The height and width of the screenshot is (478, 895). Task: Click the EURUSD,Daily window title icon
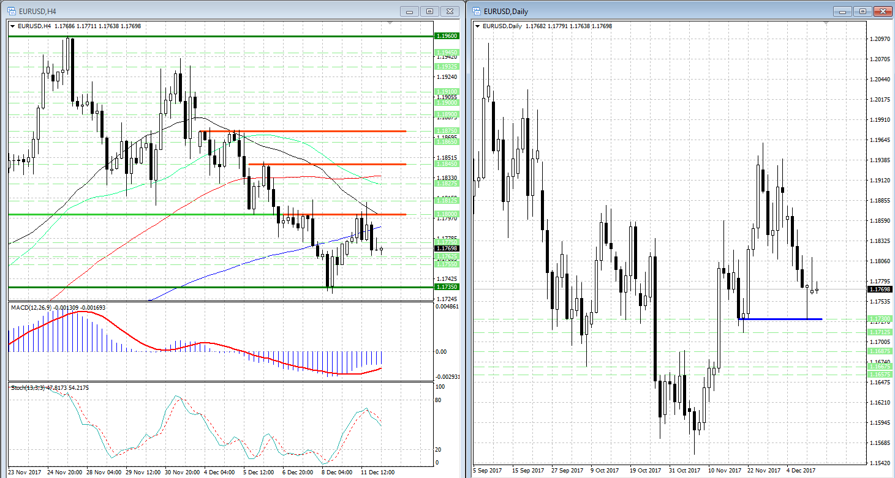pyautogui.click(x=476, y=11)
